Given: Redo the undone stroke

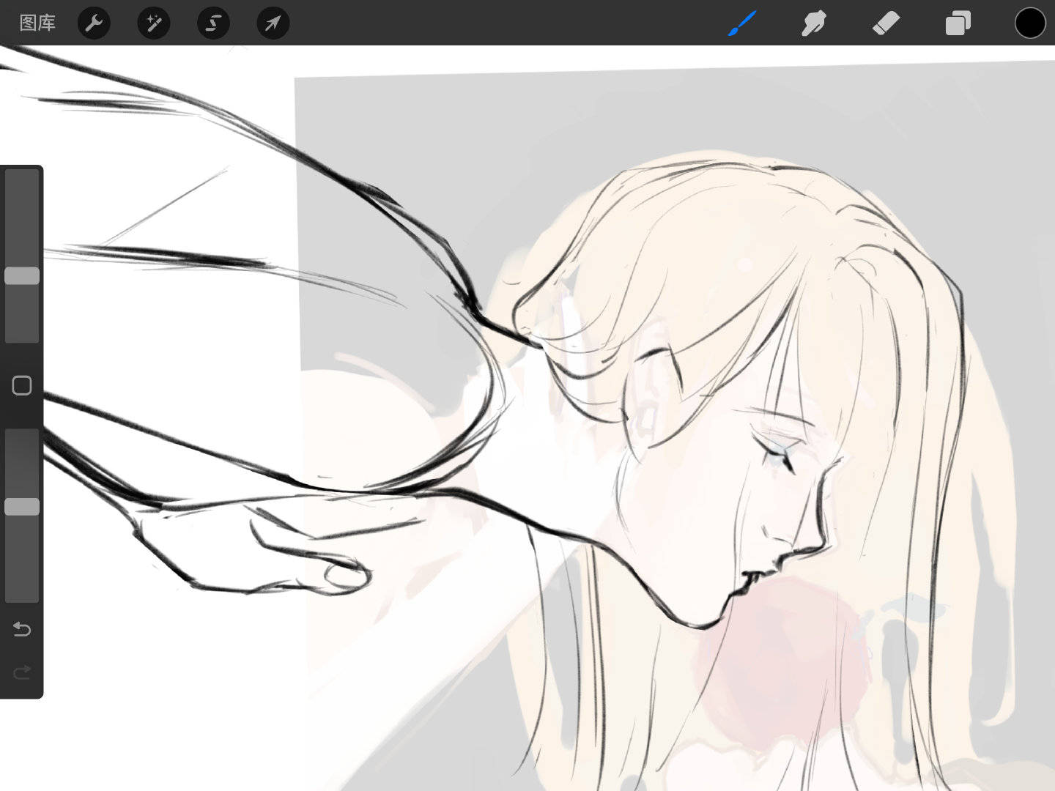Looking at the screenshot, I should coord(22,672).
